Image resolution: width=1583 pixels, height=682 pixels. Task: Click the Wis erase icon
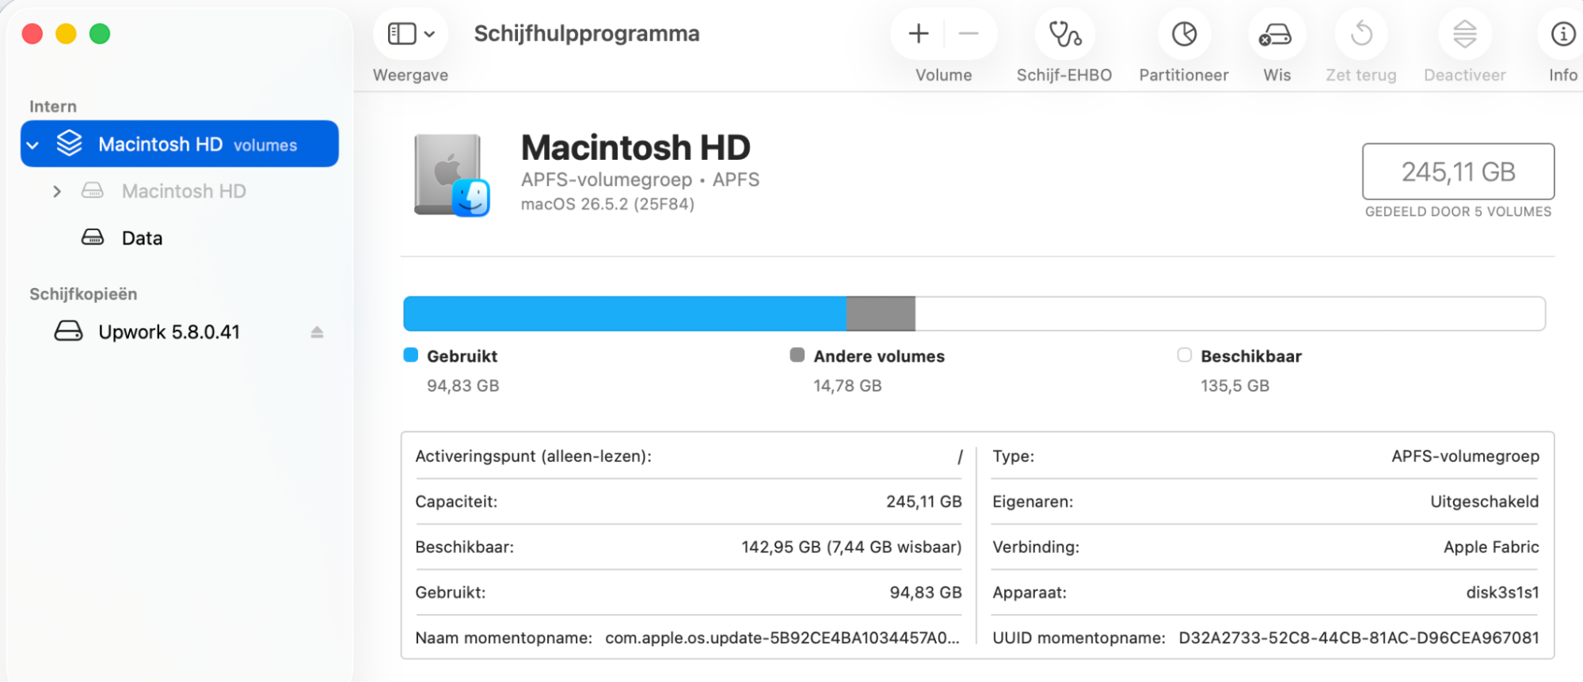(x=1277, y=34)
